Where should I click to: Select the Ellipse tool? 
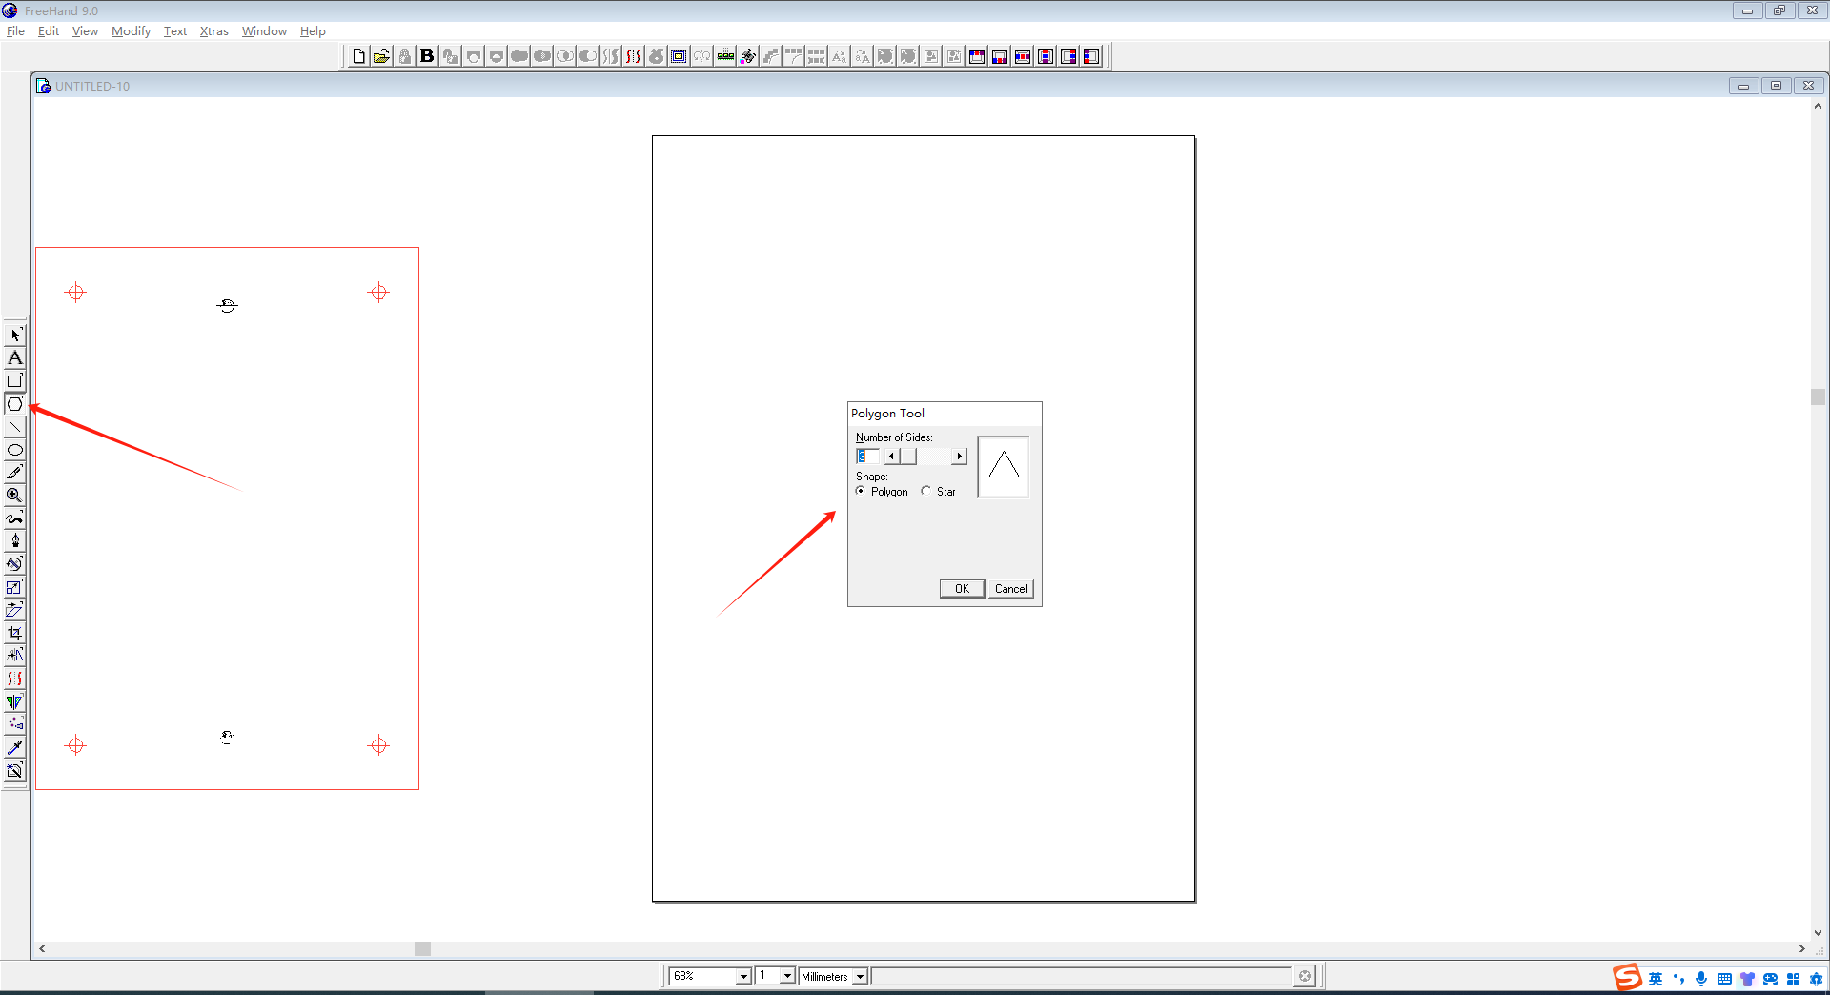[x=14, y=450]
